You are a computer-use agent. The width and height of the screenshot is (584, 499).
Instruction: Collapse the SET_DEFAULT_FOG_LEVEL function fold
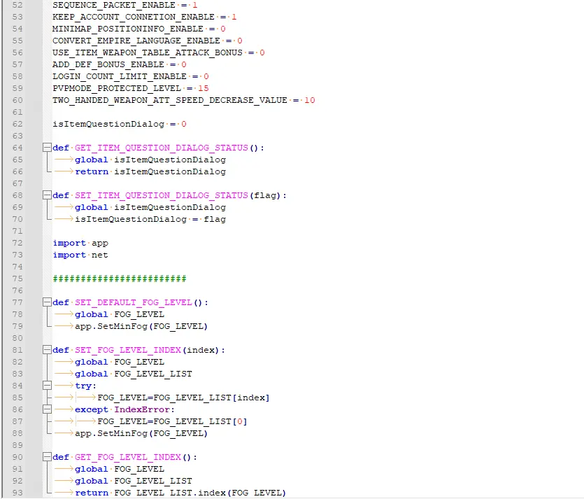[x=46, y=302]
